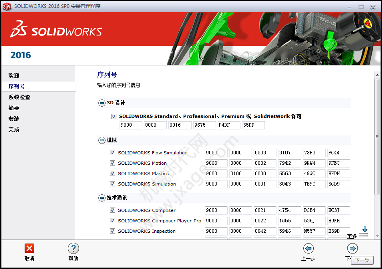The image size is (382, 269).
Task: Click the SOLIDWORKS Flow Simulation label
Action: point(153,153)
